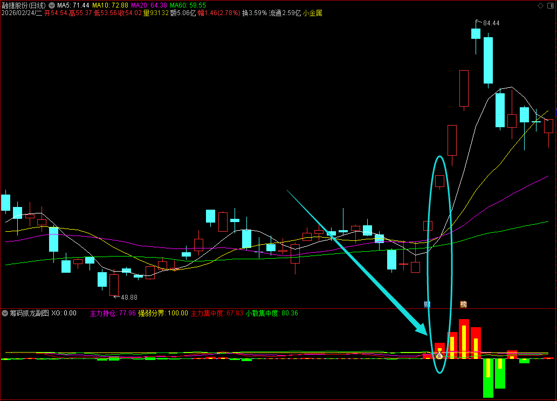Click the money bag signal icon
The image size is (557, 401).
[439, 355]
